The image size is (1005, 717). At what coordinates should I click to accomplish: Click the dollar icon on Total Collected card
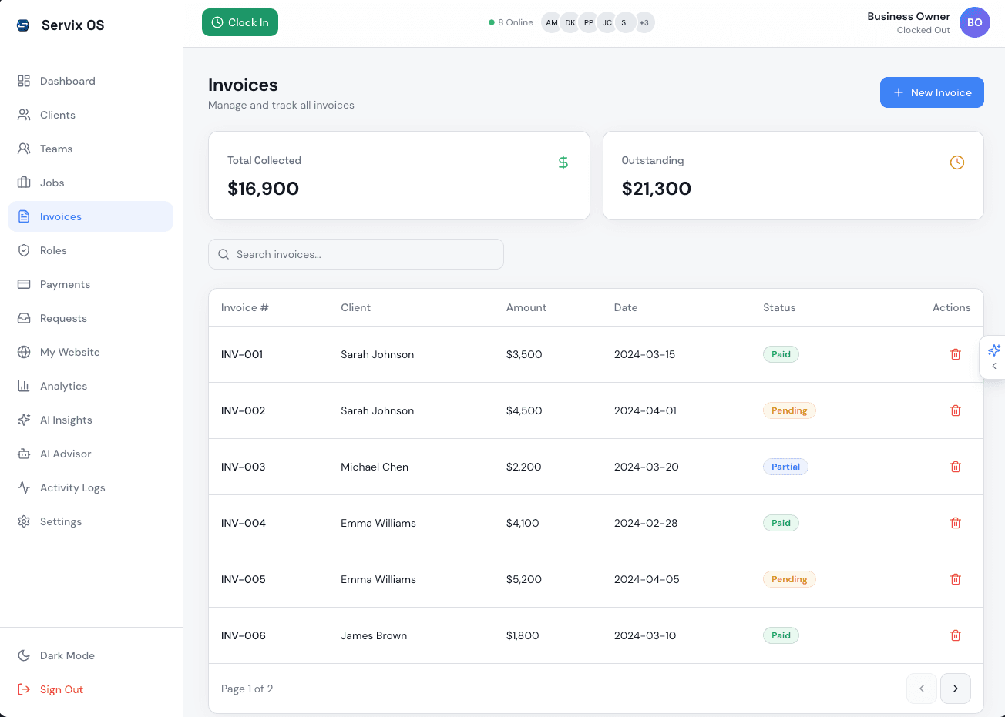click(563, 162)
